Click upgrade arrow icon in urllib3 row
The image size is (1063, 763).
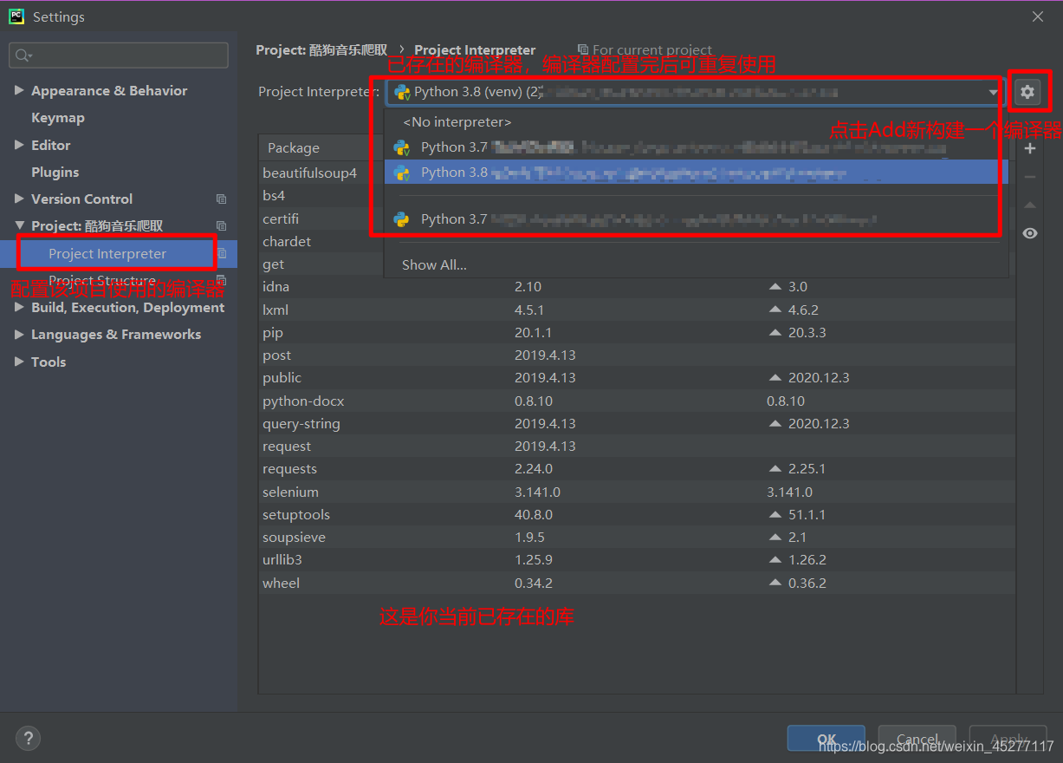coord(775,560)
